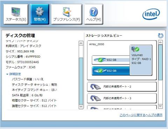Click storage view scrollbar thumb
Screen dimensions: 168x129
pyautogui.click(x=160, y=62)
